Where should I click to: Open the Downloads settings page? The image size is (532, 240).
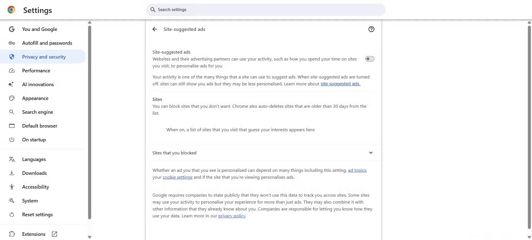pos(34,173)
